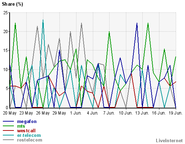Click the '26 May' axis label
The width and height of the screenshot is (185, 144).
coord(43,113)
